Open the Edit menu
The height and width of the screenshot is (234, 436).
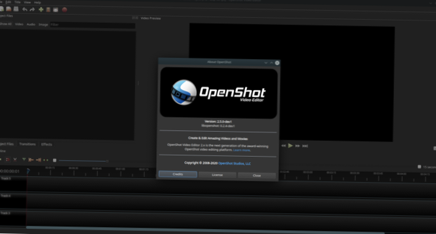8,2
